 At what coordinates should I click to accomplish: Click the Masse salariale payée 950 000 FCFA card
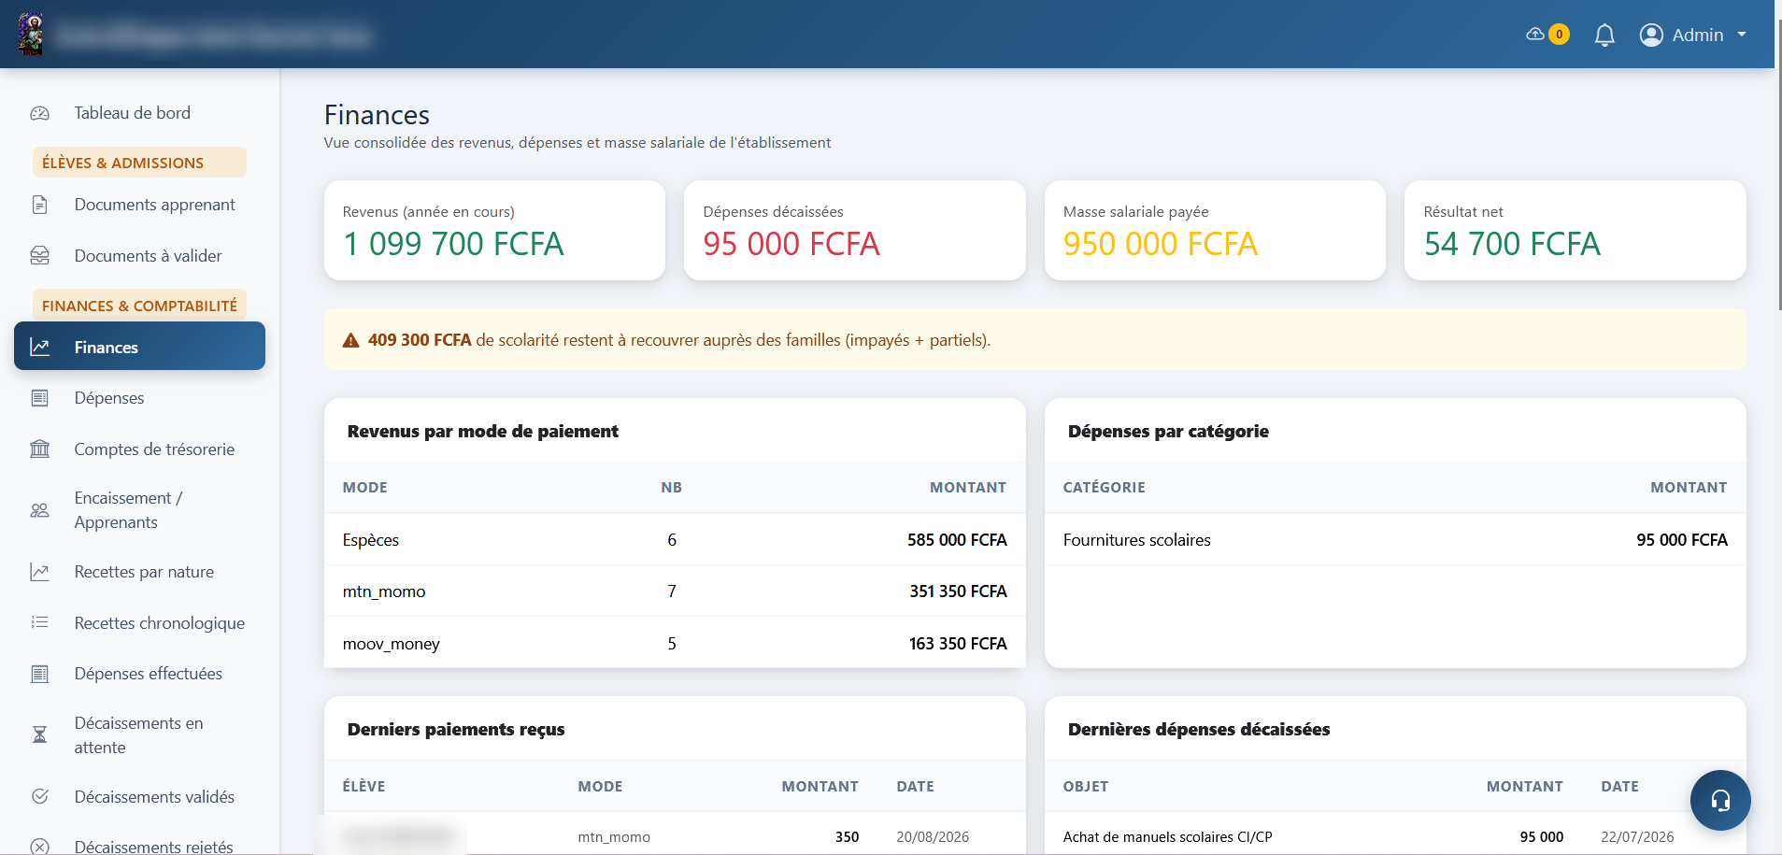(x=1215, y=231)
